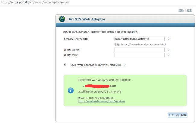Click the 要配置 Web Adaptor instruction text
This screenshot has width=196, height=123.
pyautogui.click(x=101, y=32)
